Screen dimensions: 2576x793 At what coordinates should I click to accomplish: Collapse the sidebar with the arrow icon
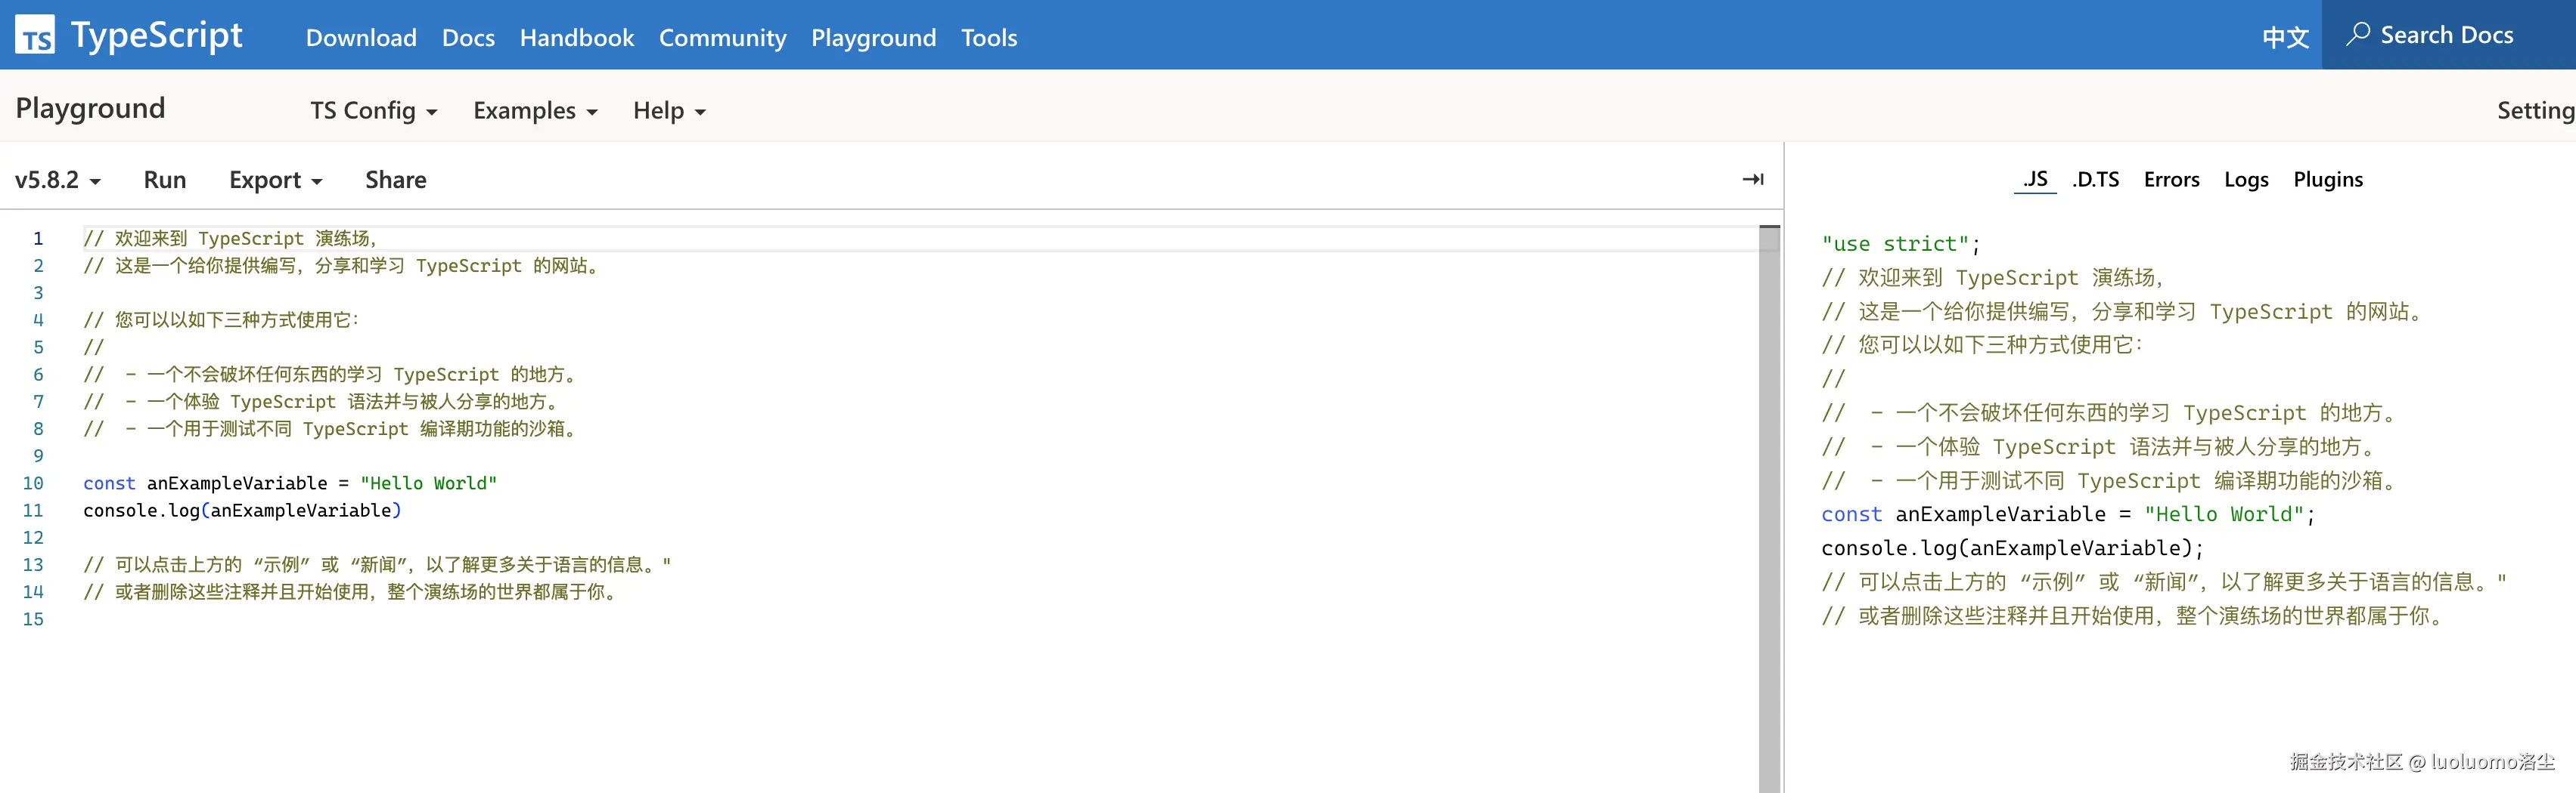tap(1753, 180)
